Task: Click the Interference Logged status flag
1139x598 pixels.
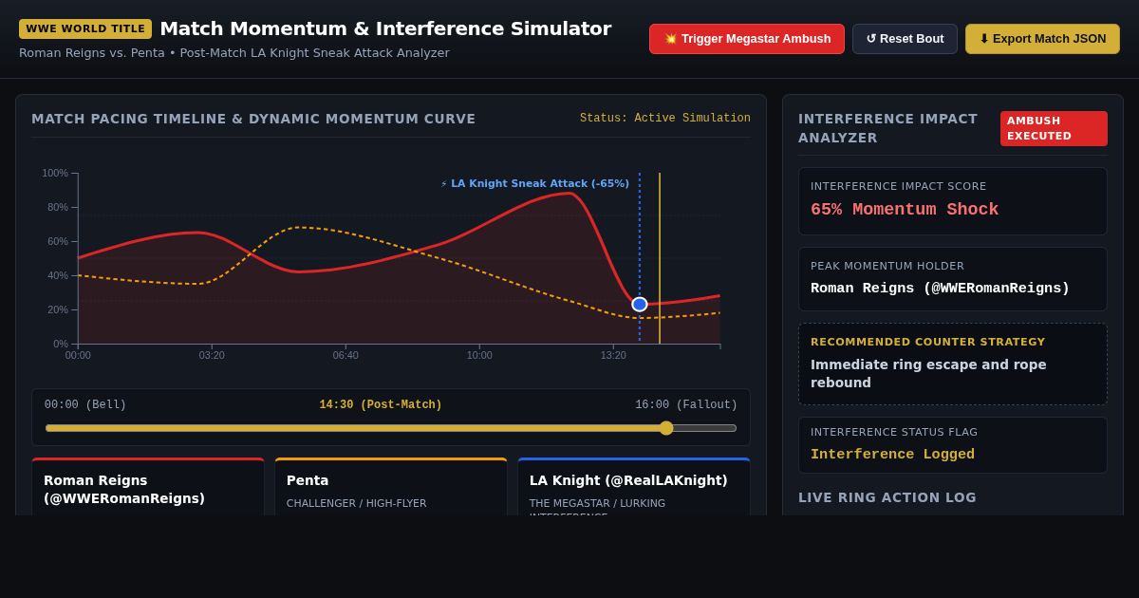Action: (x=892, y=455)
